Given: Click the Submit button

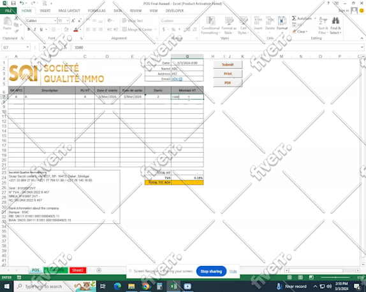Looking at the screenshot, I should [x=228, y=64].
